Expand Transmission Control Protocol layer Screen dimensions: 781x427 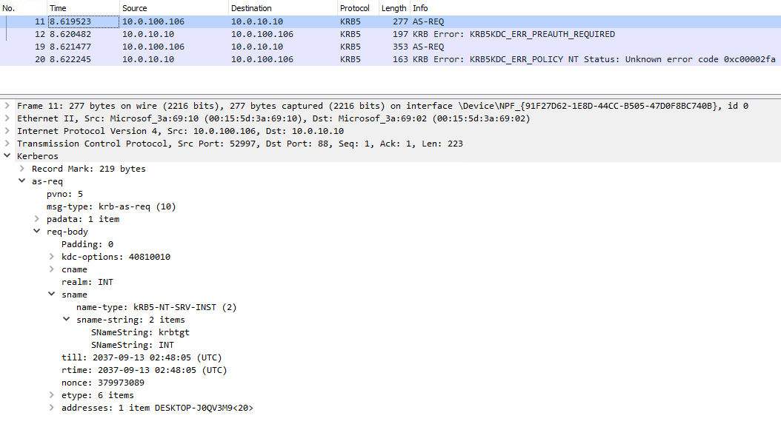(7, 144)
